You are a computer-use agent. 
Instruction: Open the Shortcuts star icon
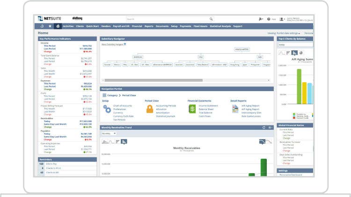click(50, 26)
